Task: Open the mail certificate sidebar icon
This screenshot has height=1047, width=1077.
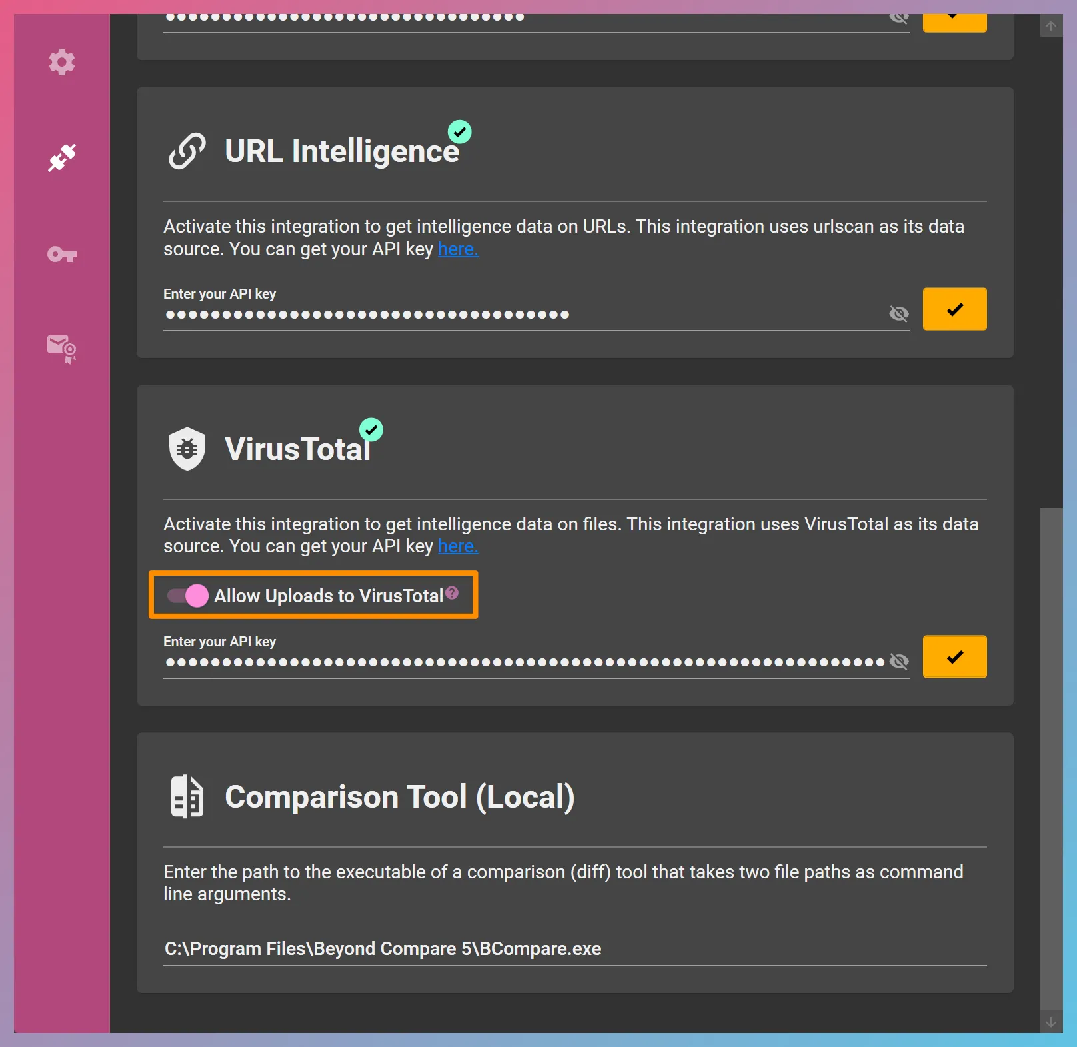Action: click(x=62, y=349)
